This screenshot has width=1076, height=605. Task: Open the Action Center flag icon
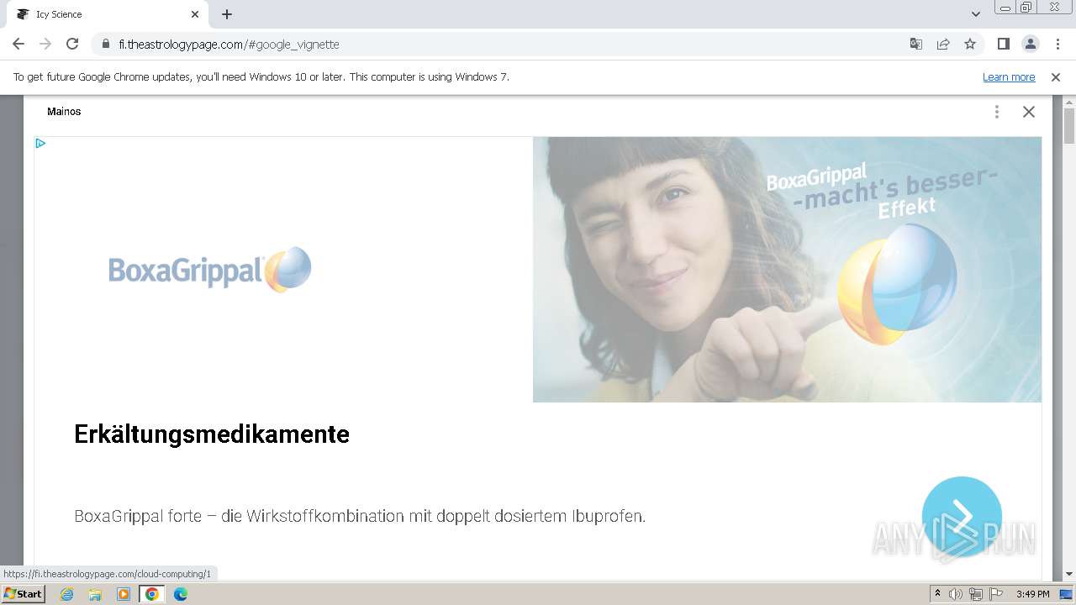coord(996,594)
